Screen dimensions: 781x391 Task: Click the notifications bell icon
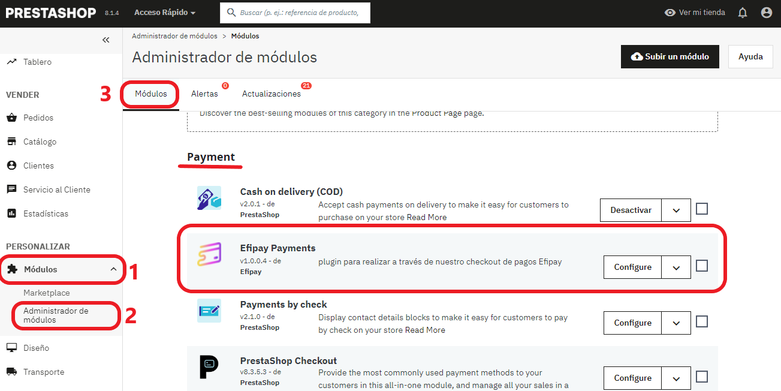pyautogui.click(x=743, y=13)
